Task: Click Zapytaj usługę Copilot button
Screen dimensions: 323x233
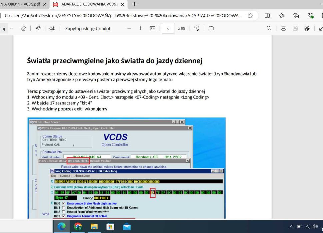Action: coord(88,29)
